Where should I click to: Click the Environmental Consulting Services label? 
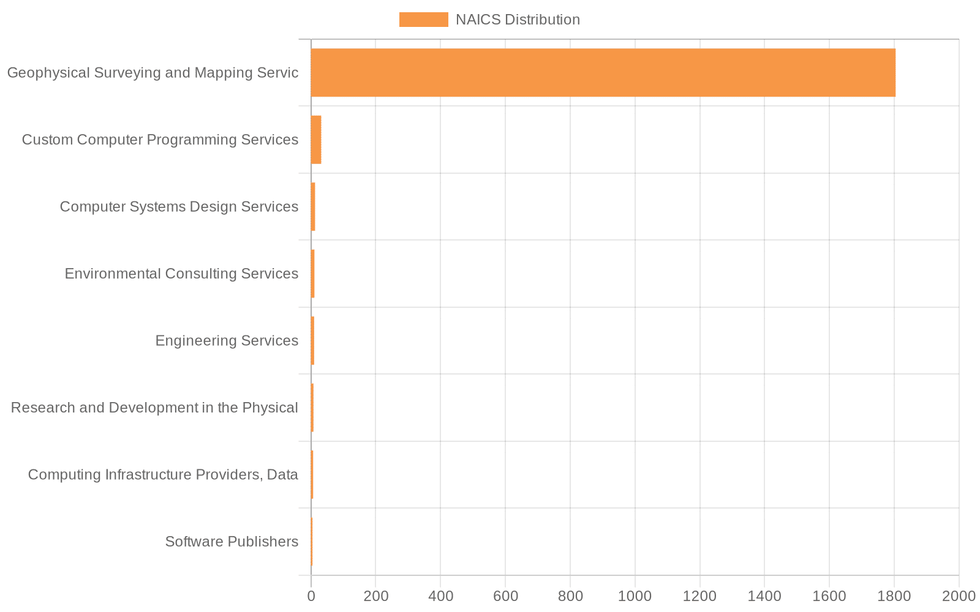coord(181,274)
